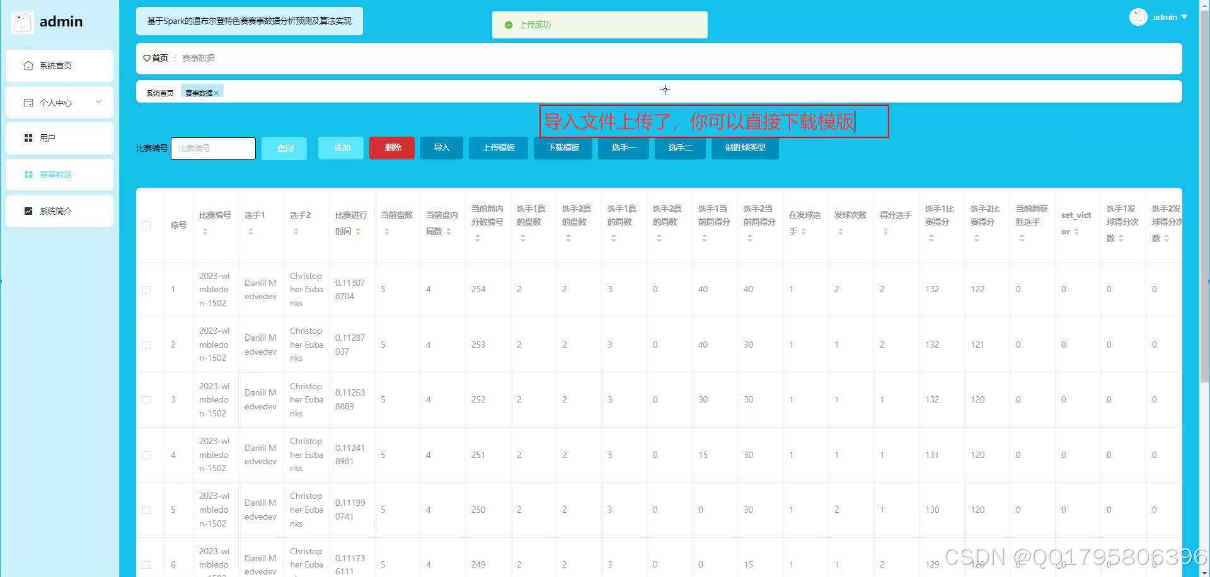The image size is (1210, 577).
Task: Click the 个人中心 card icon in sidebar
Action: (x=28, y=101)
